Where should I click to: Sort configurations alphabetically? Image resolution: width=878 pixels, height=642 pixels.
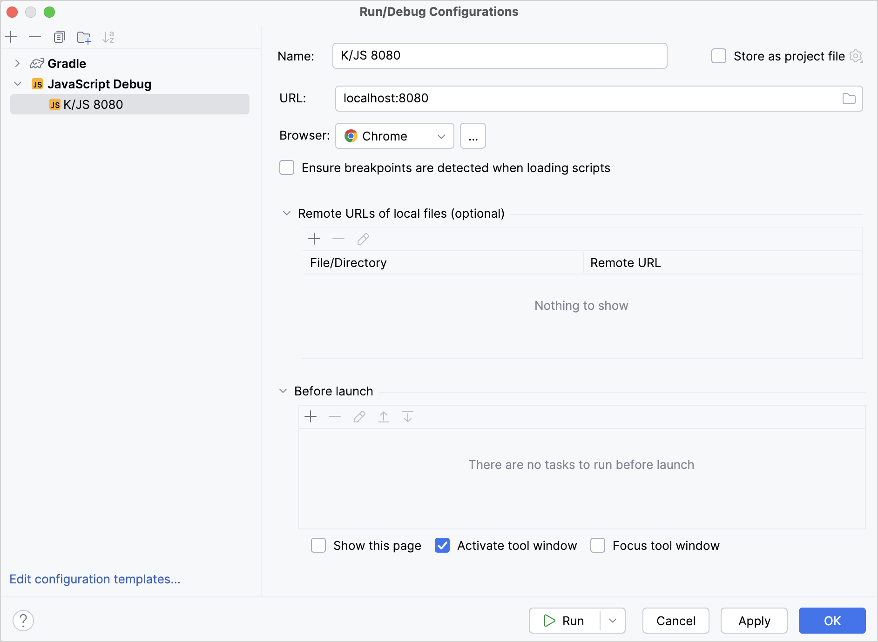click(x=108, y=37)
